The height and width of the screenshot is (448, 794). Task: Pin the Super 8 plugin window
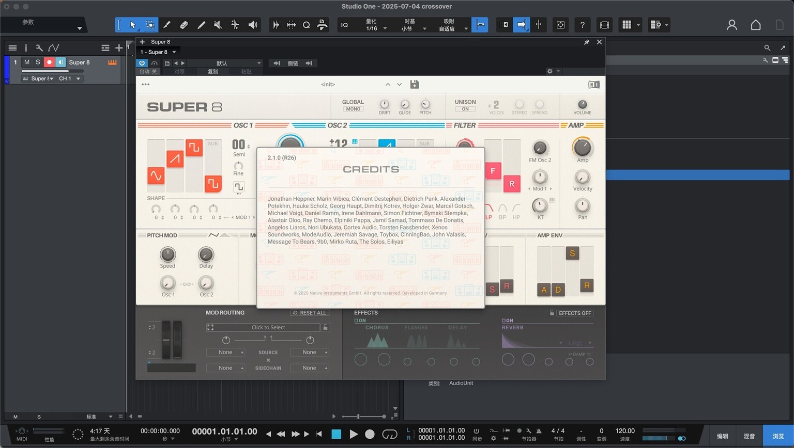click(x=587, y=42)
